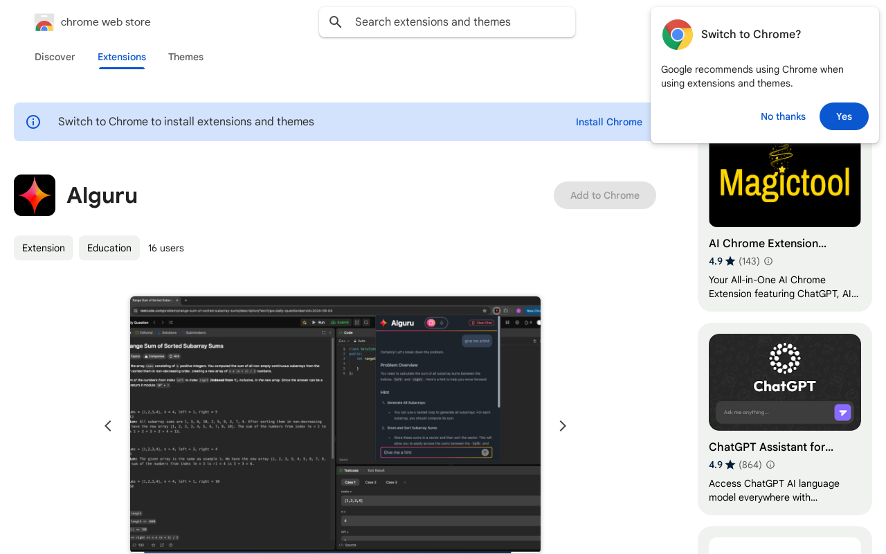Click the info icon in blue banner
886x554 pixels.
[x=33, y=121]
